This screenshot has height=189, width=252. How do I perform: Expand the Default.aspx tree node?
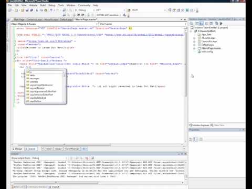pos(194,45)
